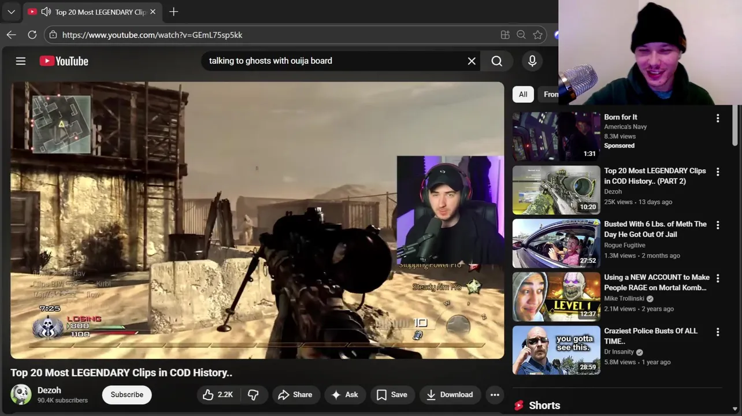742x416 pixels.
Task: Open Top 20 LEGENDARY Clips PART 2 title
Action: point(655,176)
